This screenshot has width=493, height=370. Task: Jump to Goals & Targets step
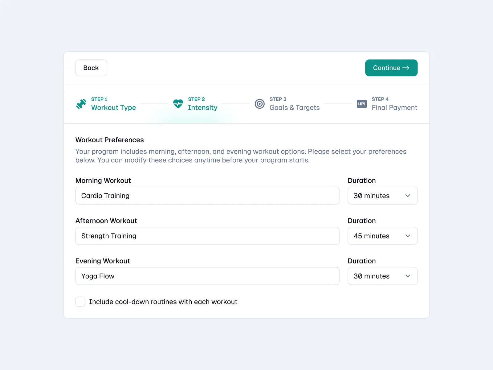(294, 108)
